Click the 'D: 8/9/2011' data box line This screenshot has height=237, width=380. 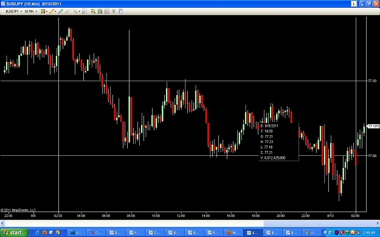point(269,126)
